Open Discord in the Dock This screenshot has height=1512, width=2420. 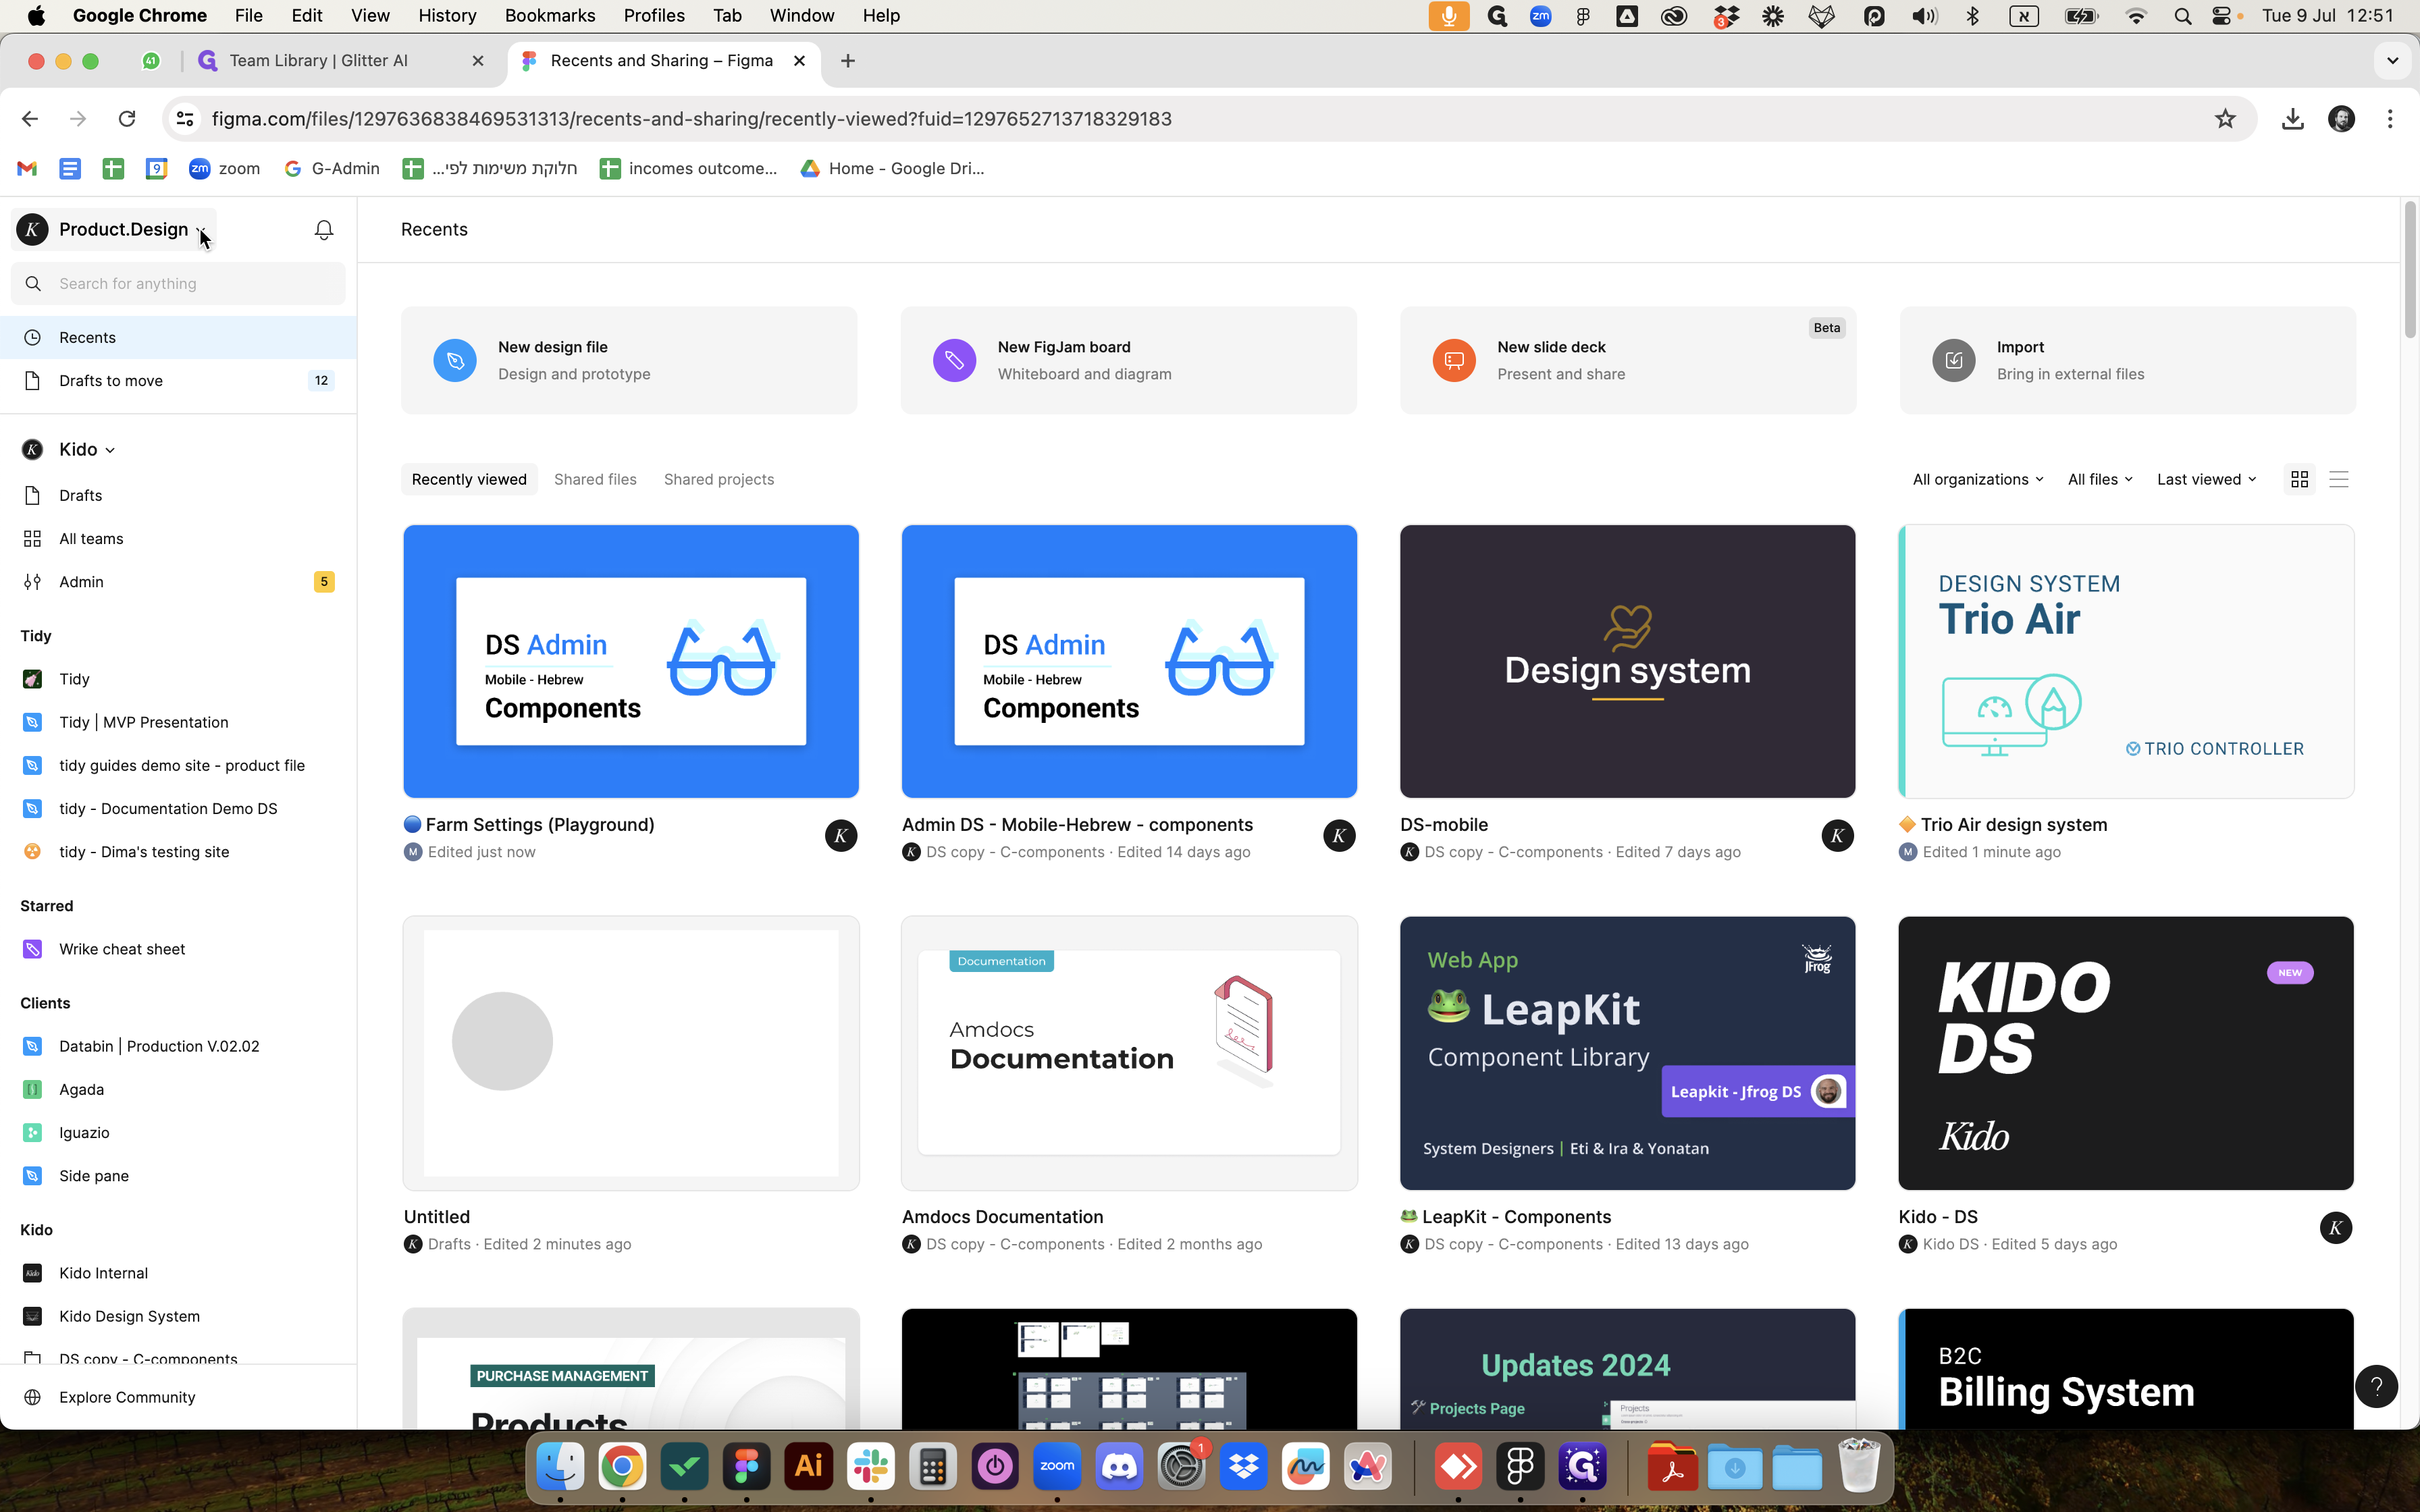(x=1119, y=1466)
